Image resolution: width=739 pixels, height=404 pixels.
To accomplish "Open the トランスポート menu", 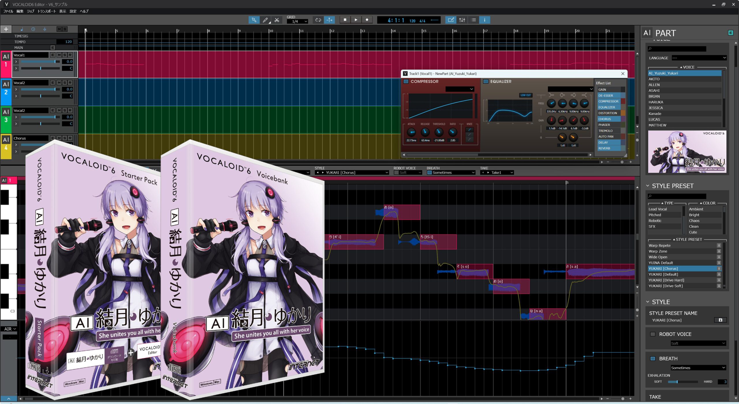I will [x=47, y=11].
